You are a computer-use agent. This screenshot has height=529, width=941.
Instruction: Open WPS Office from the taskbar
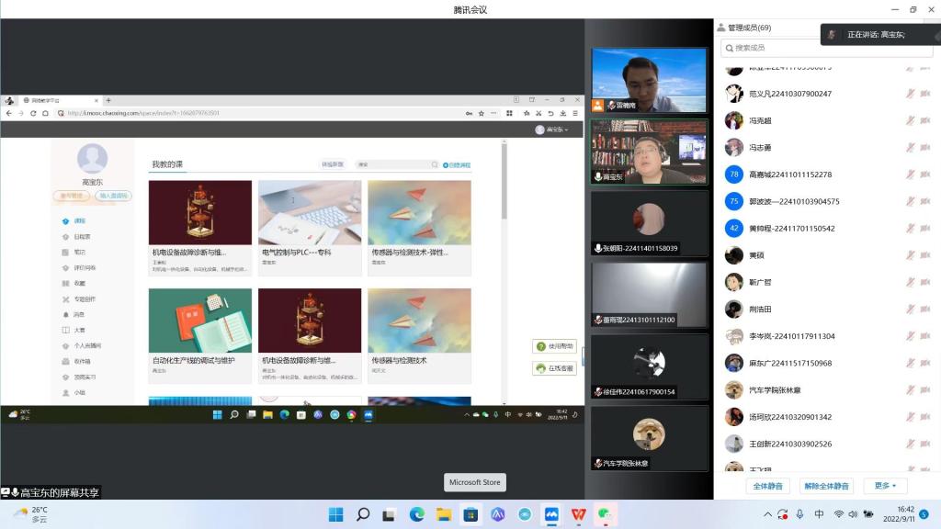tap(579, 514)
